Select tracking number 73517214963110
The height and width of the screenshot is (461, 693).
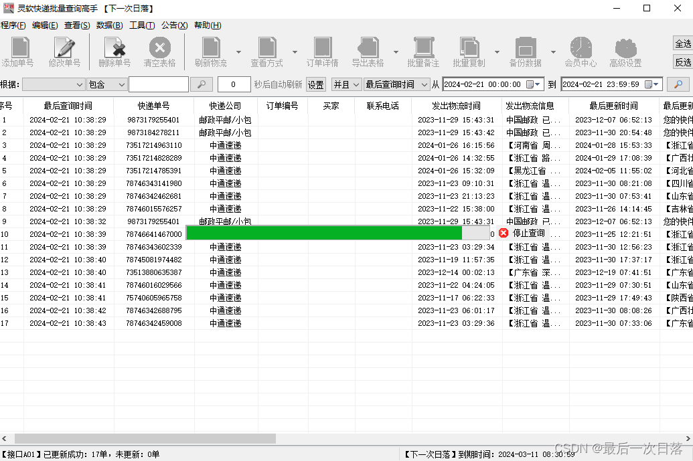[154, 145]
